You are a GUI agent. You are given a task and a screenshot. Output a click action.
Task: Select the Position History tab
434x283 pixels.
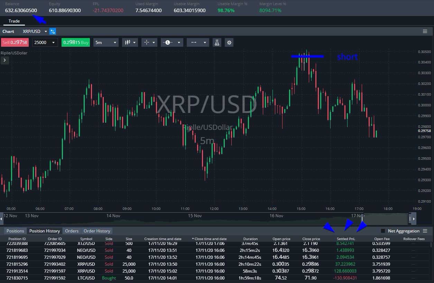pyautogui.click(x=45, y=231)
